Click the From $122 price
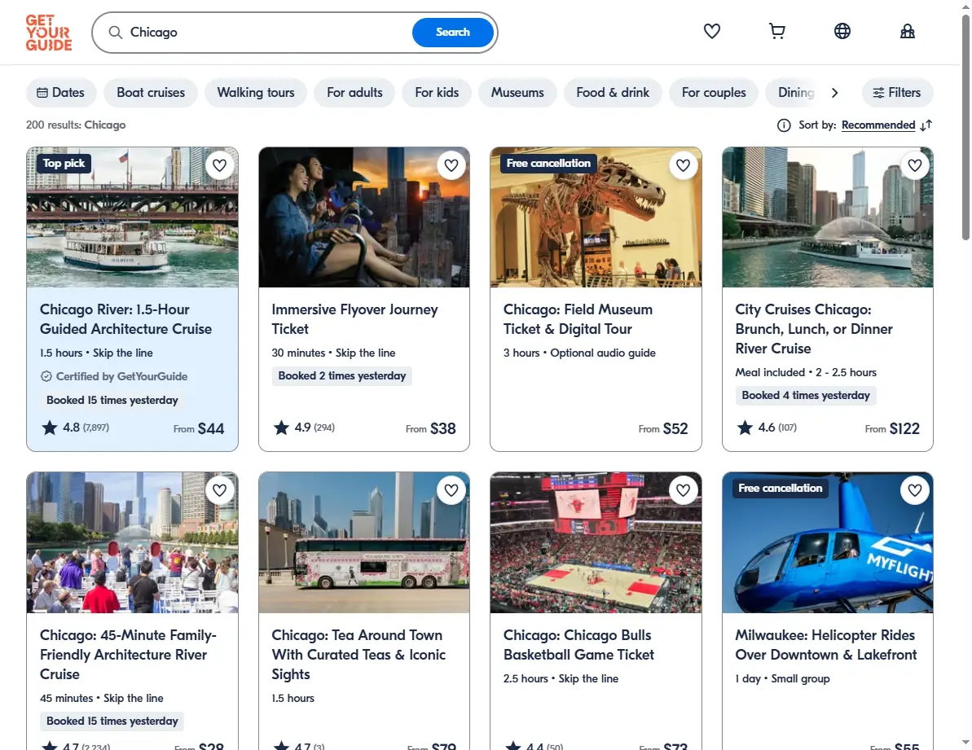Viewport: 972px width, 750px height. 892,428
